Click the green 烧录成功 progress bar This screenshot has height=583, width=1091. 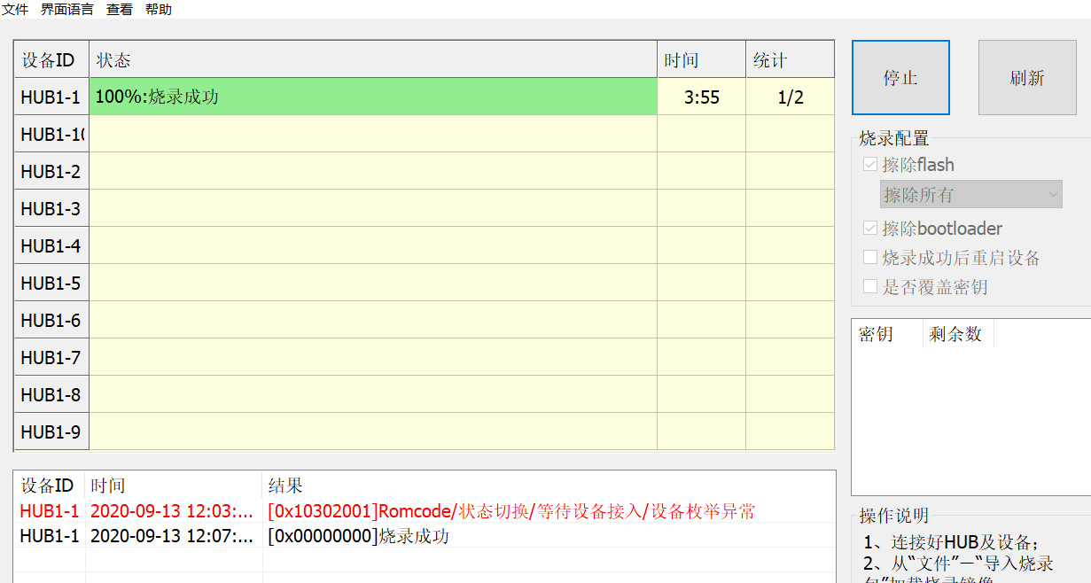click(x=372, y=97)
